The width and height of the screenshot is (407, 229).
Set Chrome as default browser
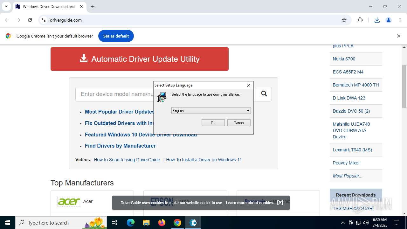116,36
